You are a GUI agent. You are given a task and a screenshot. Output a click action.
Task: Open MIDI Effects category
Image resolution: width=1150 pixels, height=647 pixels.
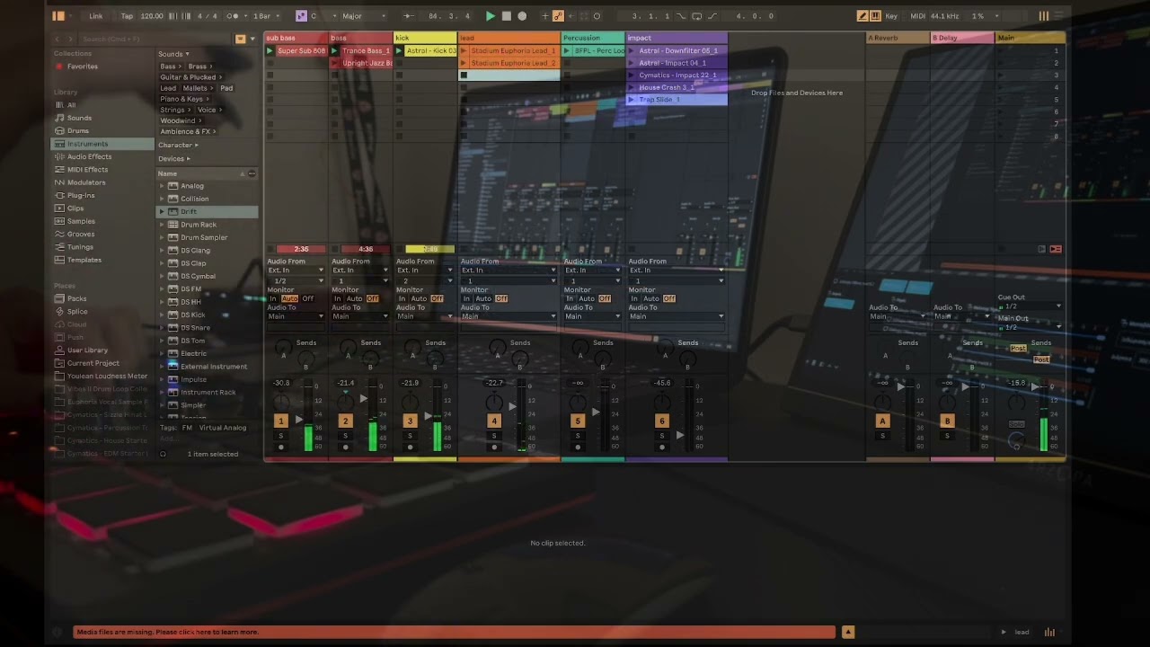click(87, 170)
